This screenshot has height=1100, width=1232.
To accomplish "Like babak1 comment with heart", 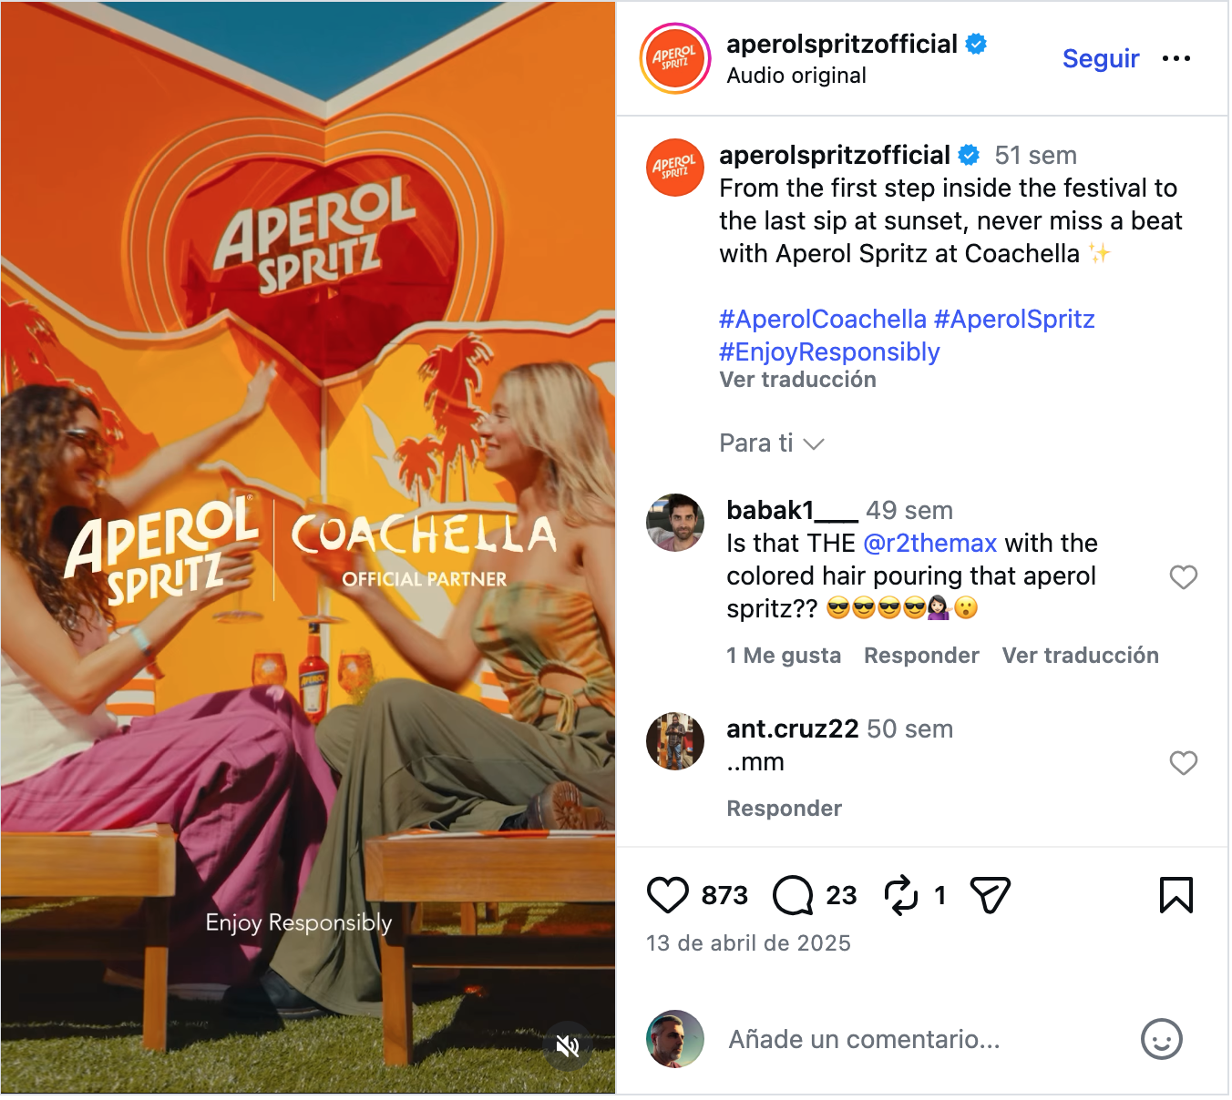I will click(x=1183, y=577).
